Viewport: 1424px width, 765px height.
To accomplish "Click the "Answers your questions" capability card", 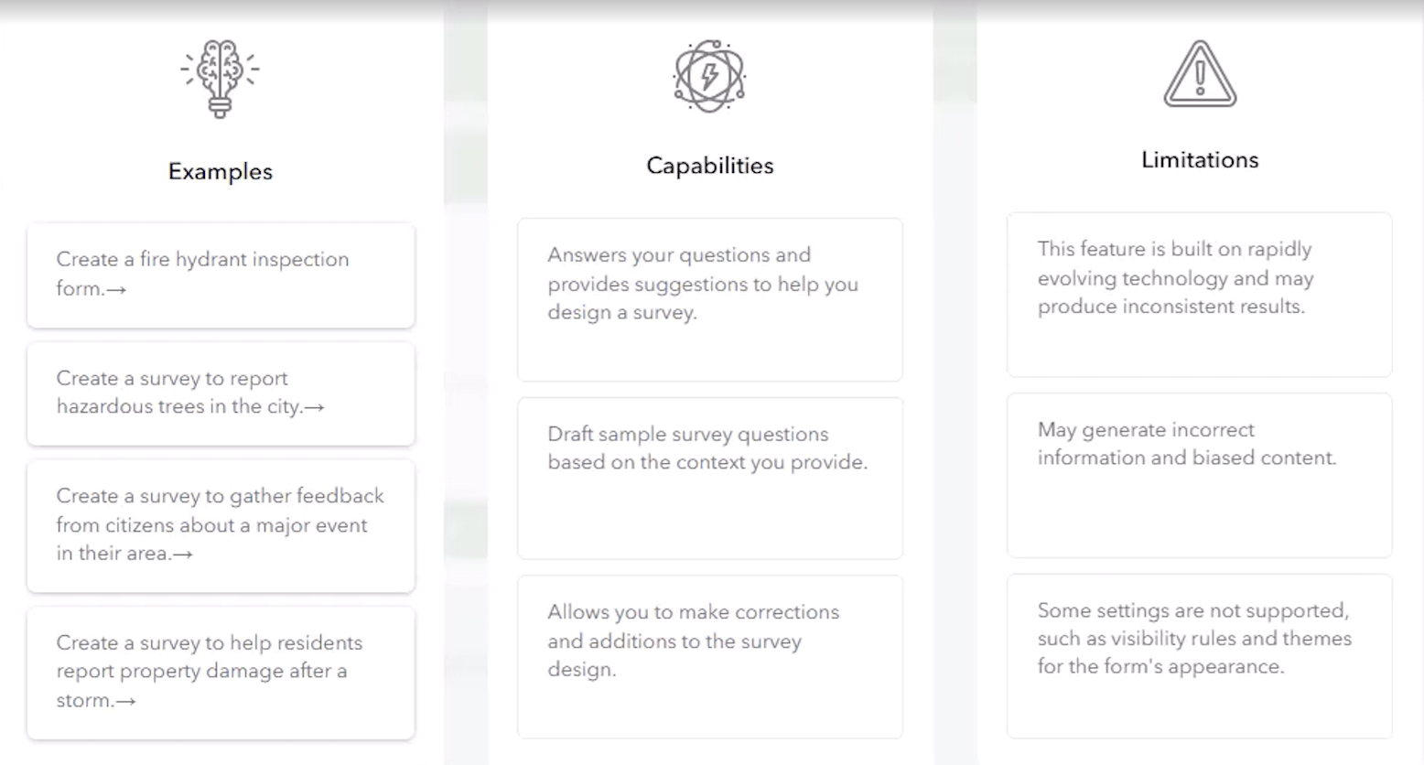I will point(710,299).
